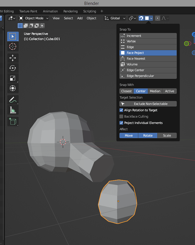
Task: Choose Increment snap target
Action: 148,36
